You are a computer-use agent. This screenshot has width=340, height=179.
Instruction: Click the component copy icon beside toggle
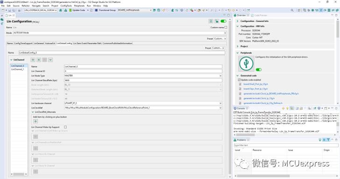(x=217, y=21)
